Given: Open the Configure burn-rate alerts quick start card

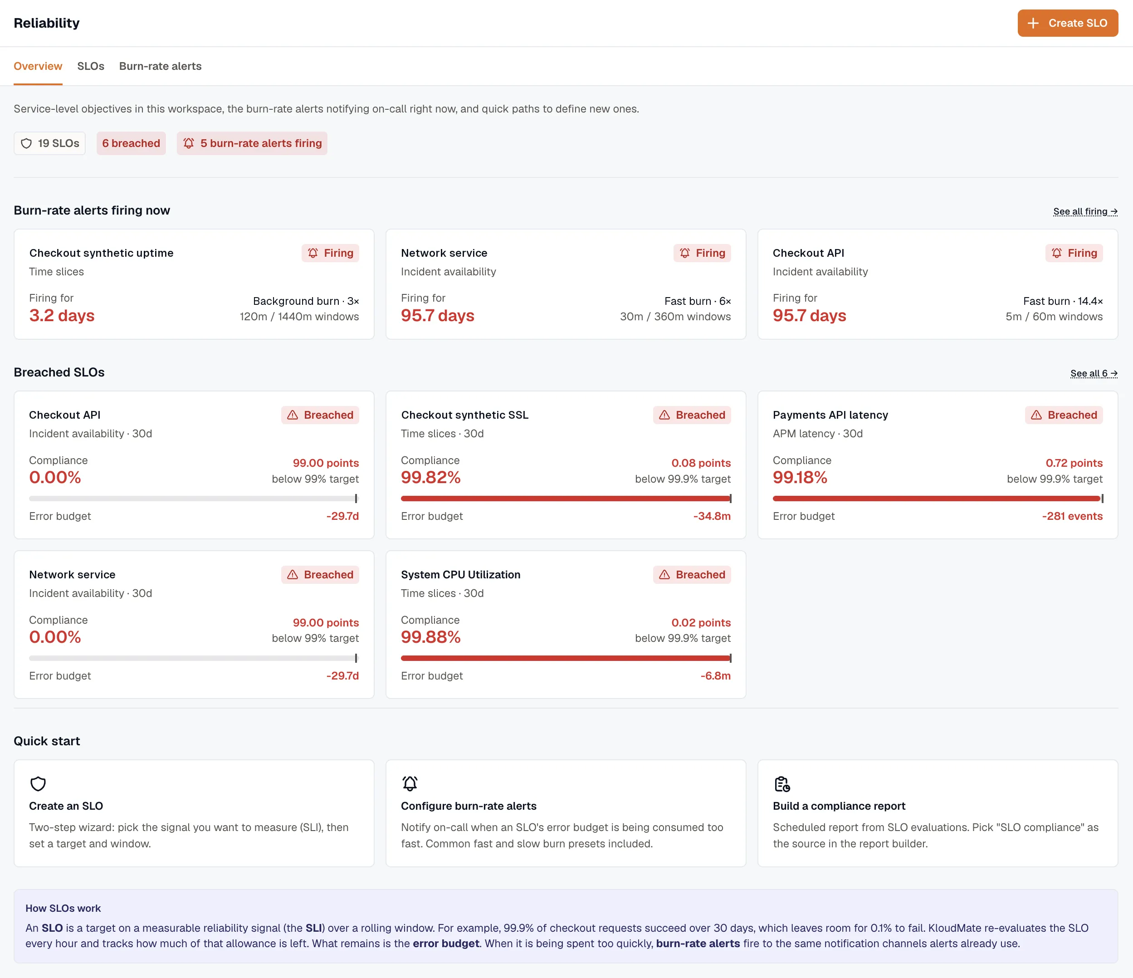Looking at the screenshot, I should (566, 813).
